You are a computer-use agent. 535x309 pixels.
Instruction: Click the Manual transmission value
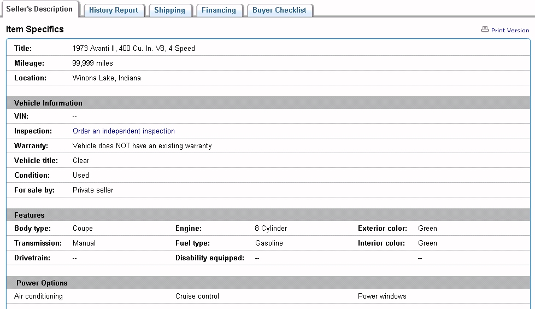click(84, 243)
